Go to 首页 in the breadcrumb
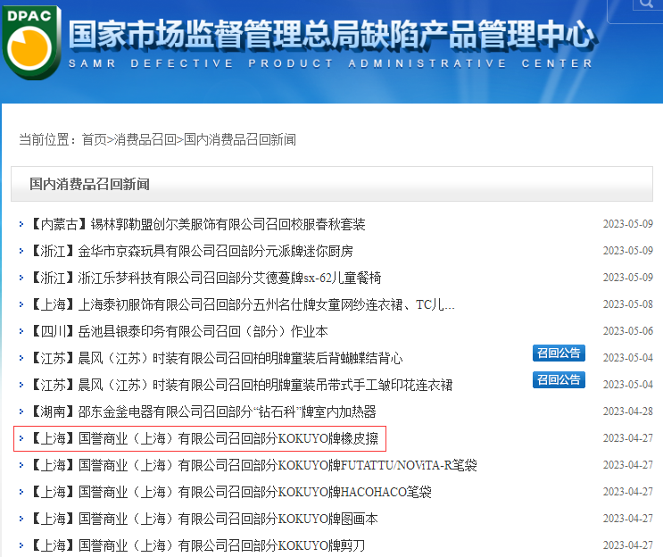Screen dimensions: 663x557 coord(94,139)
